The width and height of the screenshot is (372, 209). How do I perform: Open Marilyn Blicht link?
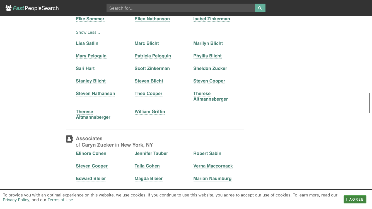click(x=208, y=43)
